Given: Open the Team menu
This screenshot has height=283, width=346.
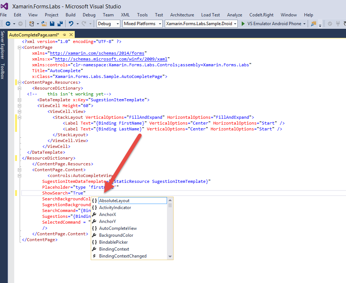Looking at the screenshot, I should (x=108, y=15).
